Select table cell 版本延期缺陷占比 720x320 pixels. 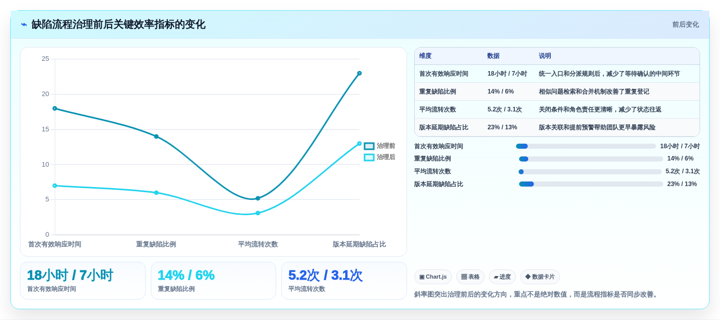pyautogui.click(x=444, y=127)
